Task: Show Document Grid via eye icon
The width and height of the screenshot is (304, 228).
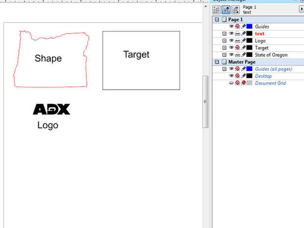Action: (x=231, y=83)
